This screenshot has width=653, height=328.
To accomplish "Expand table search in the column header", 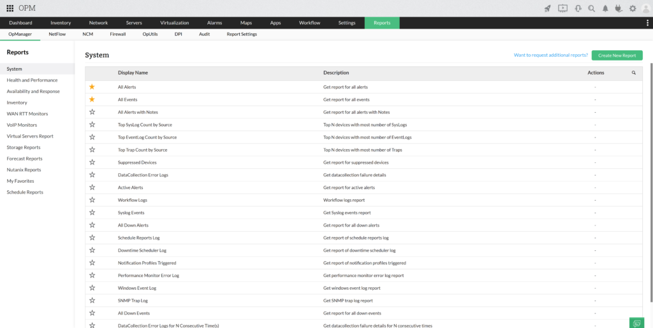I will pyautogui.click(x=634, y=73).
